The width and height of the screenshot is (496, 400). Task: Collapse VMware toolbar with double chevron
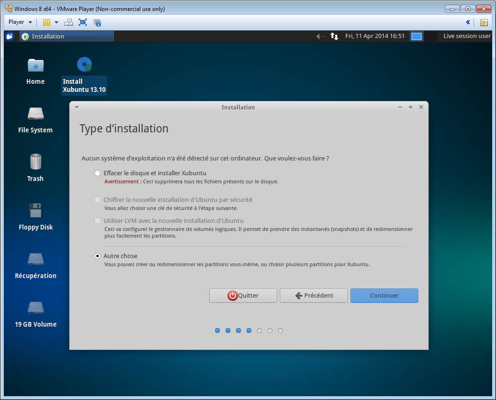(x=468, y=22)
